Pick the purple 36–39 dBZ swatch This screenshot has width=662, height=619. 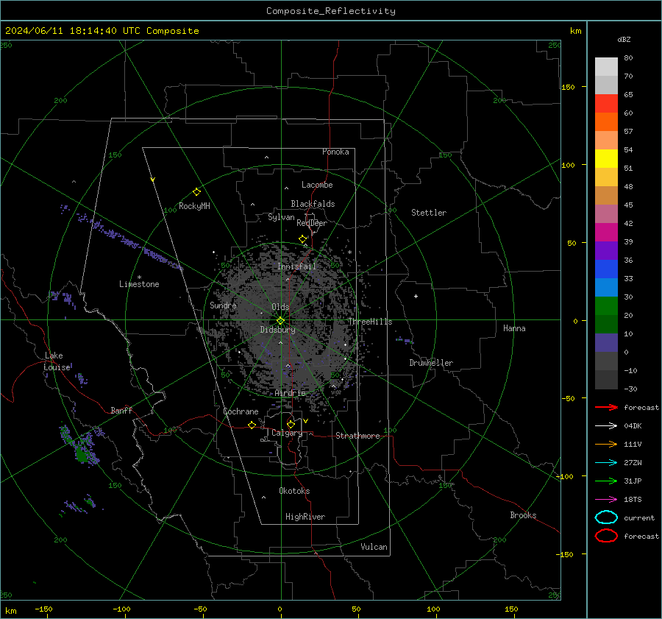click(x=606, y=251)
